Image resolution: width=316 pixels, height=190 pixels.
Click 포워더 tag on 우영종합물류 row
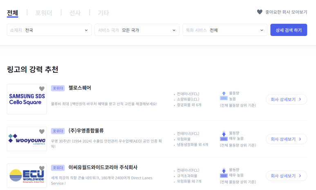click(x=58, y=131)
